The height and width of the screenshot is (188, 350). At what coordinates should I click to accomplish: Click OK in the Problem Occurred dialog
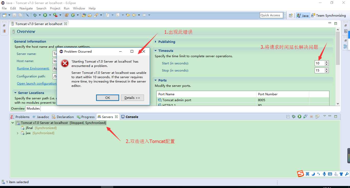click(108, 98)
